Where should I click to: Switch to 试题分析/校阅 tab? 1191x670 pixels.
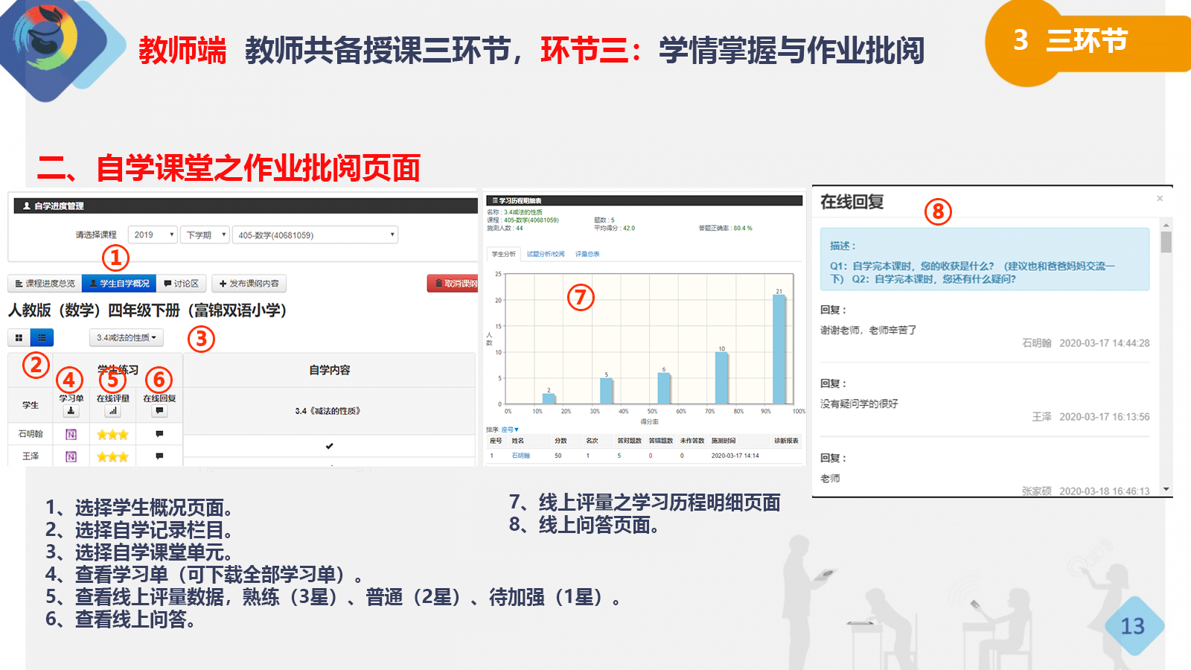pos(545,254)
